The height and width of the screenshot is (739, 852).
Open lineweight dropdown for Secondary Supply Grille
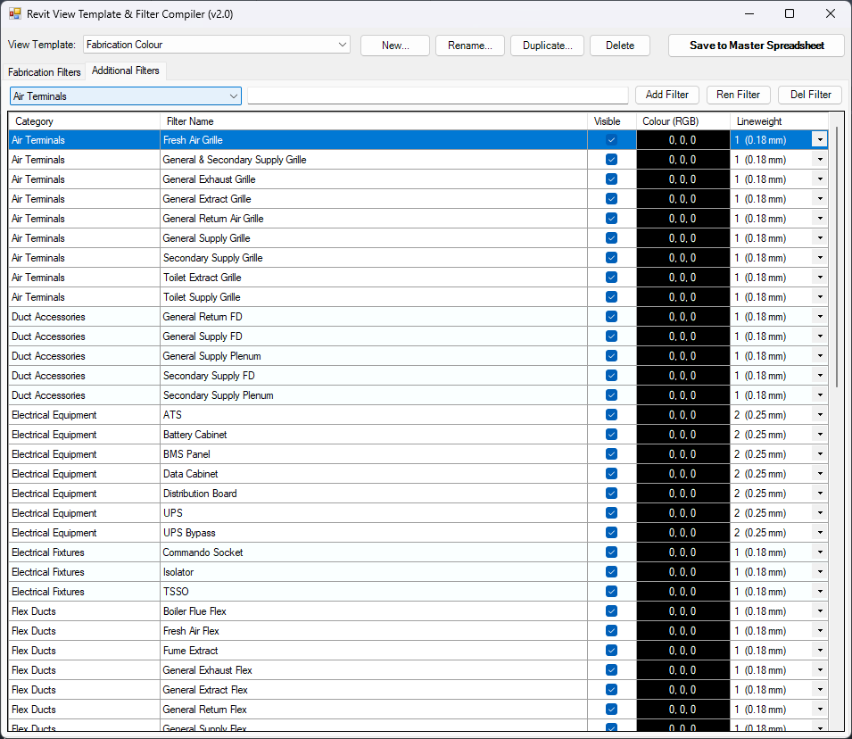(820, 258)
